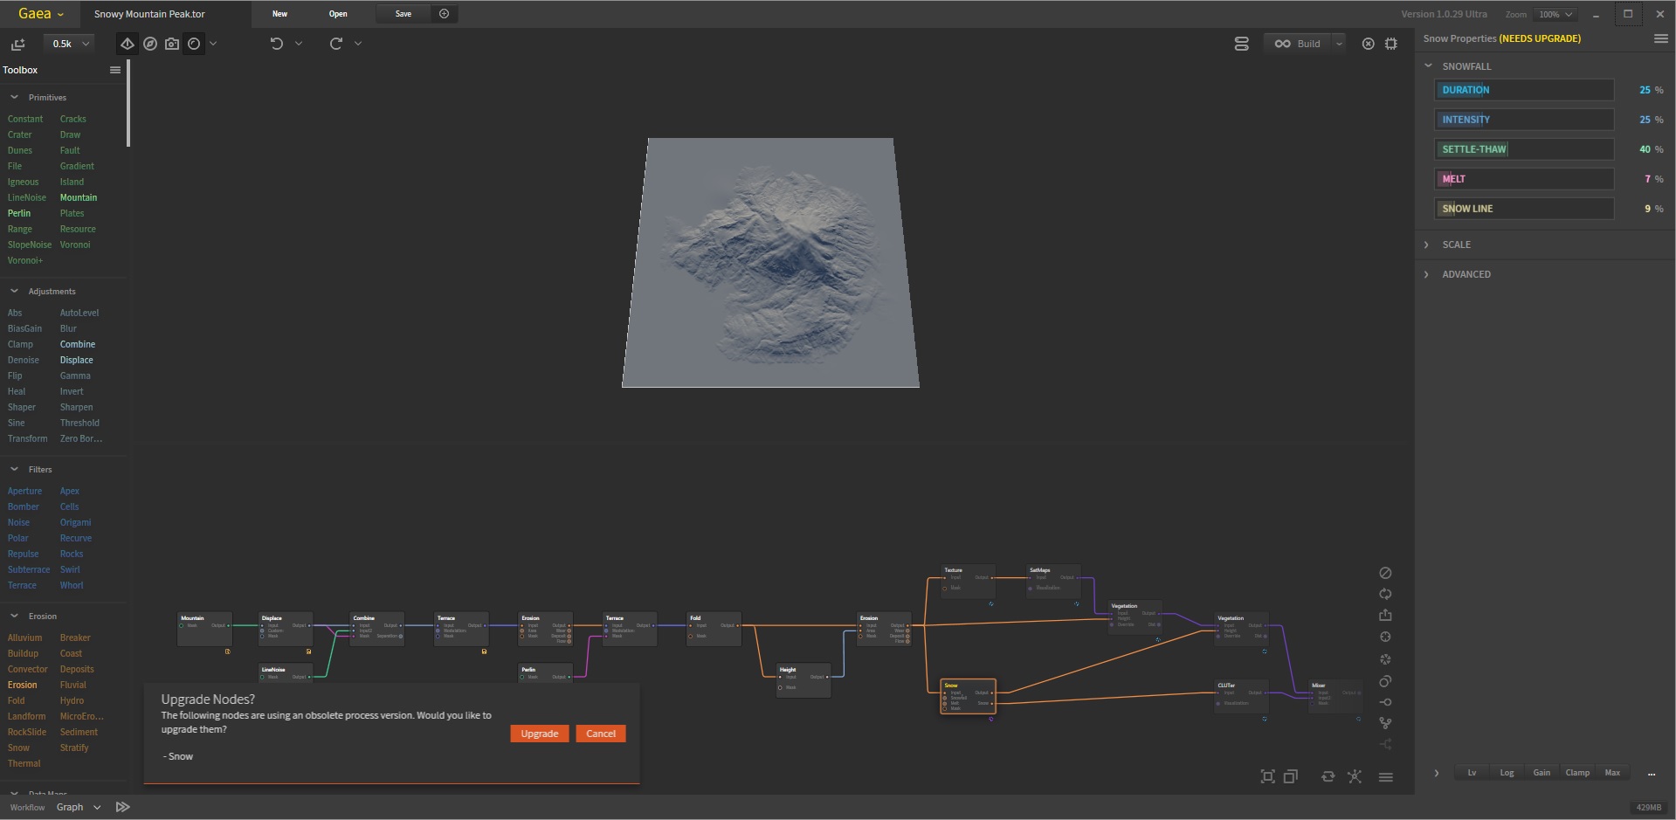Collapse the Erosion toolbox group
The image size is (1676, 820).
[x=14, y=616]
